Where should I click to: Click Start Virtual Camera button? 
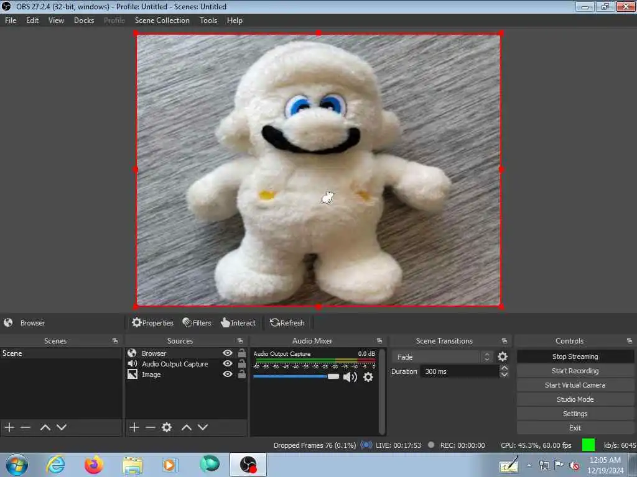click(x=575, y=385)
